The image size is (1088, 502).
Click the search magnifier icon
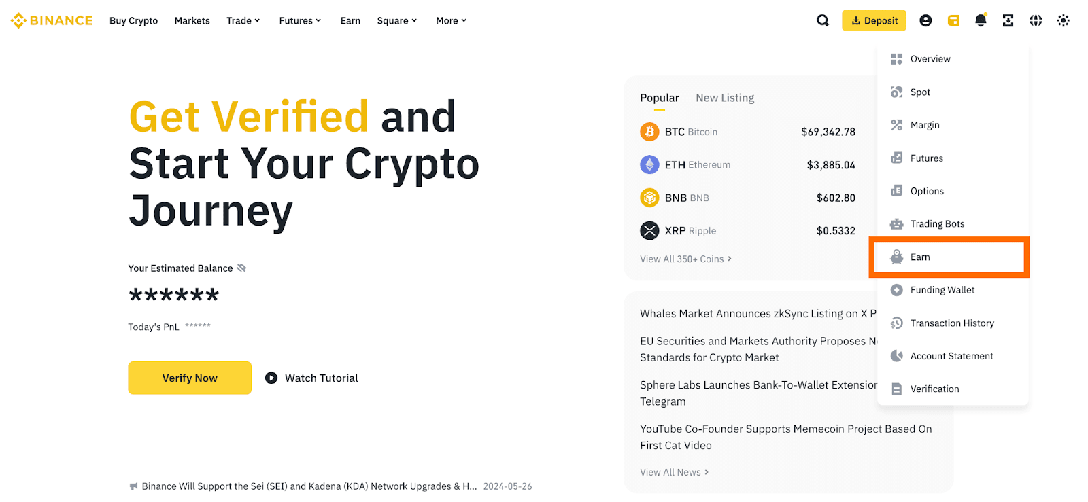823,20
